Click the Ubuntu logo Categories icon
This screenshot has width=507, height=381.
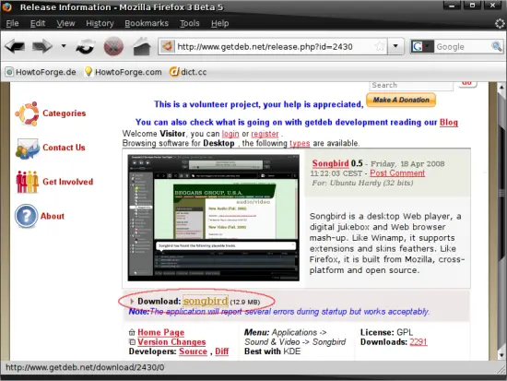(x=27, y=113)
